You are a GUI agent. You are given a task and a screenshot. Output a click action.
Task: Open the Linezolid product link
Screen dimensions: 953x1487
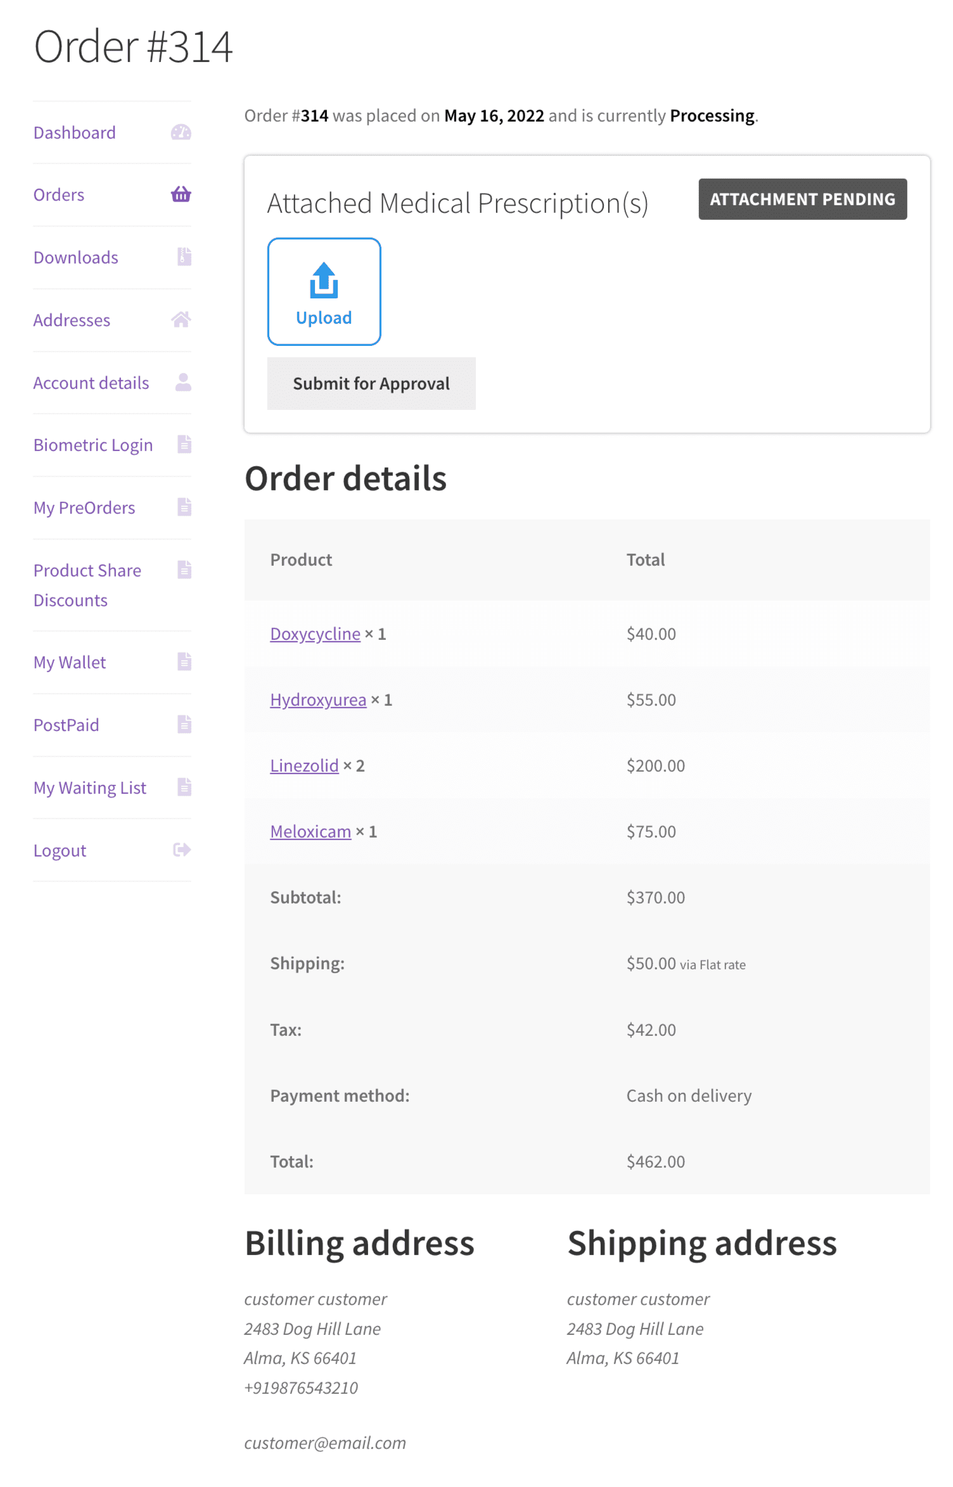pos(304,765)
